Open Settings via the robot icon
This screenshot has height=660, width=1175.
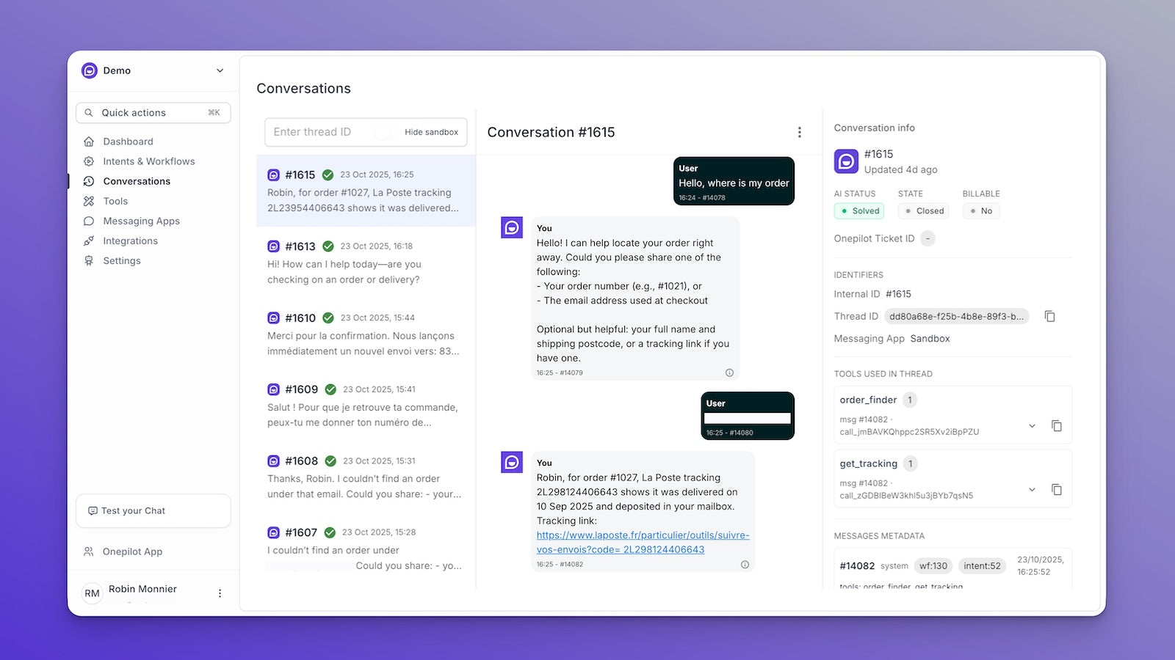pos(89,260)
